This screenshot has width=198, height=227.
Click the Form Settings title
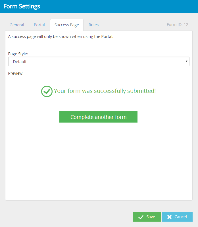pos(22,7)
